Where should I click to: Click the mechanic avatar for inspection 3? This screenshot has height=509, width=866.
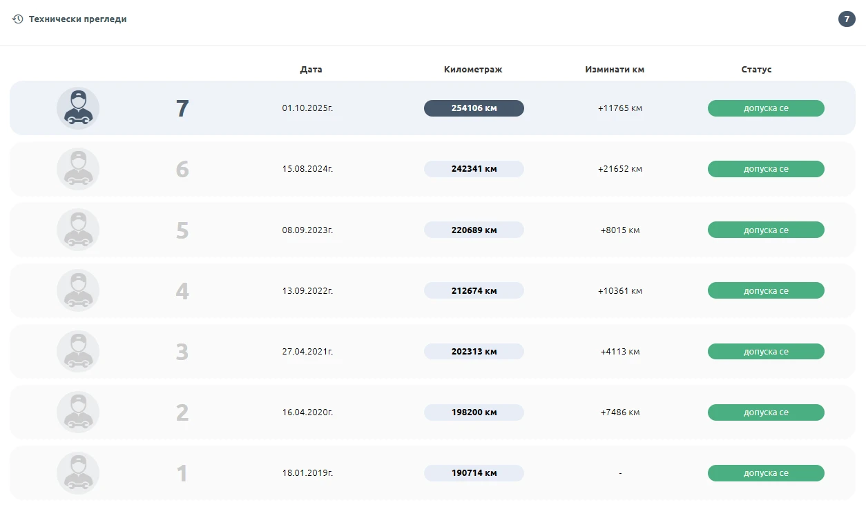(78, 351)
